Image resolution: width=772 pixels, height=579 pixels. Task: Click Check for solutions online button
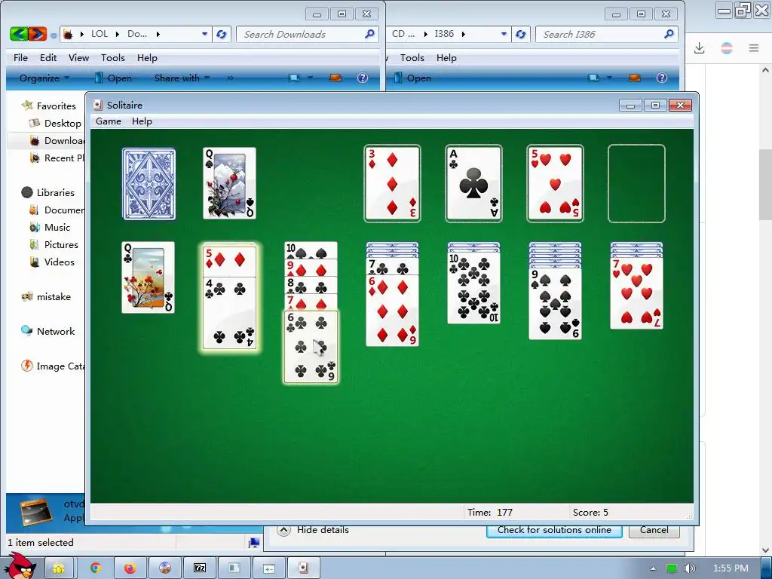click(554, 530)
